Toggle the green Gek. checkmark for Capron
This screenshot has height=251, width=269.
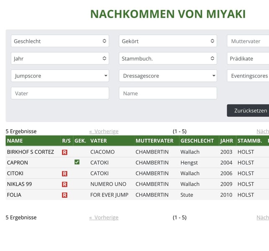point(77,162)
